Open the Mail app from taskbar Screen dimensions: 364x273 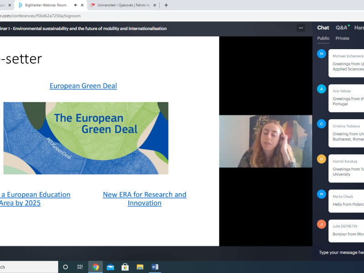[110, 267]
